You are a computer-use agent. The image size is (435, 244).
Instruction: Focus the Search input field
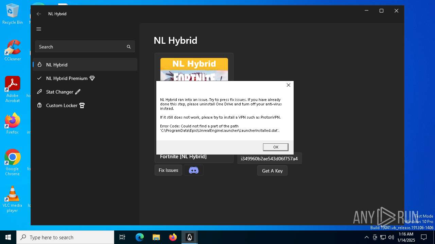pyautogui.click(x=85, y=47)
